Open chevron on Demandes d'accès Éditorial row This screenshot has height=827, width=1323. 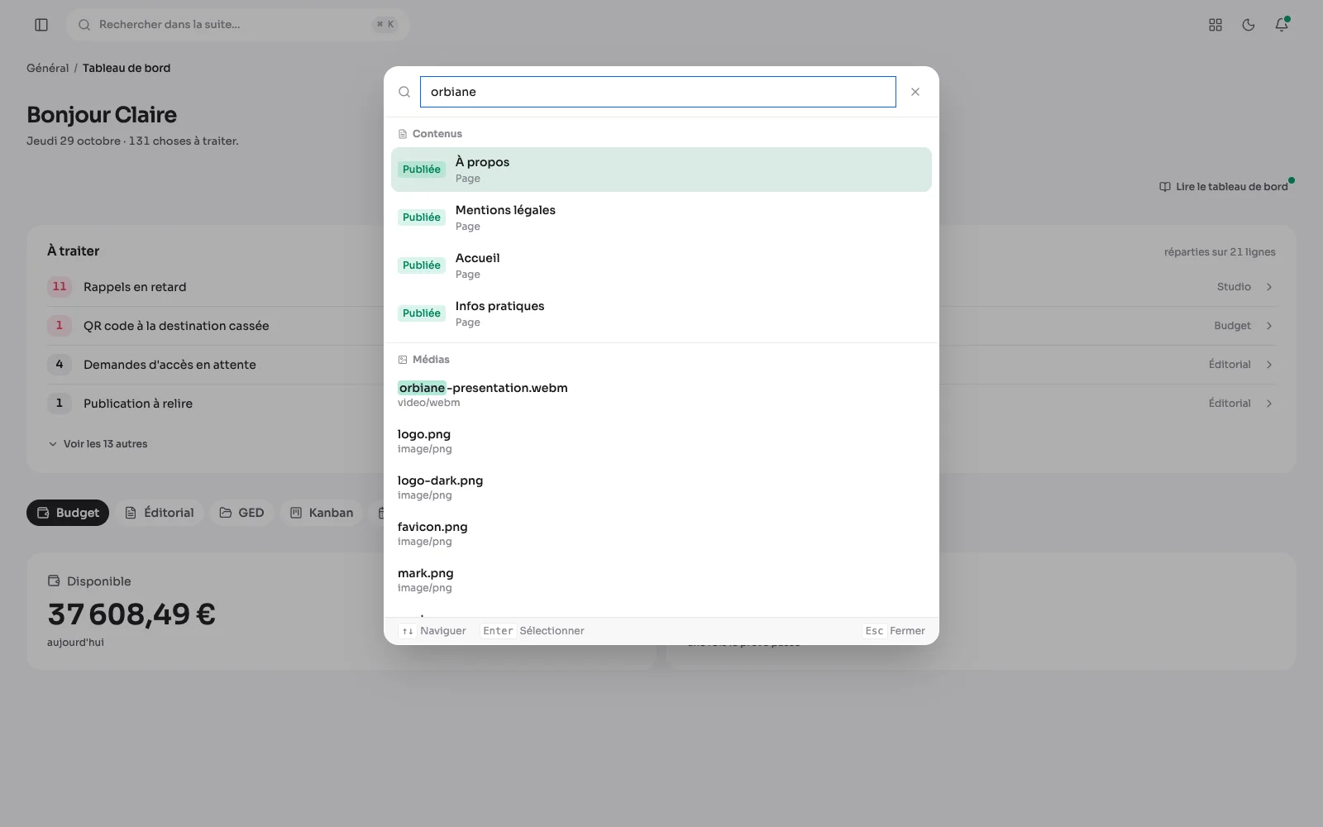(x=1269, y=365)
